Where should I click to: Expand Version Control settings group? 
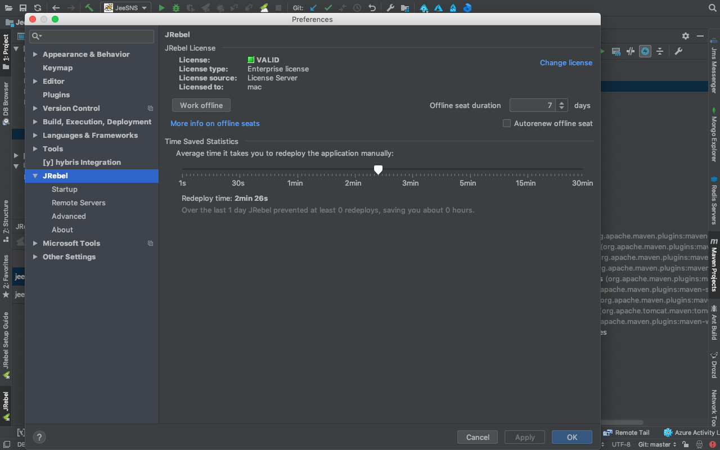coord(35,108)
